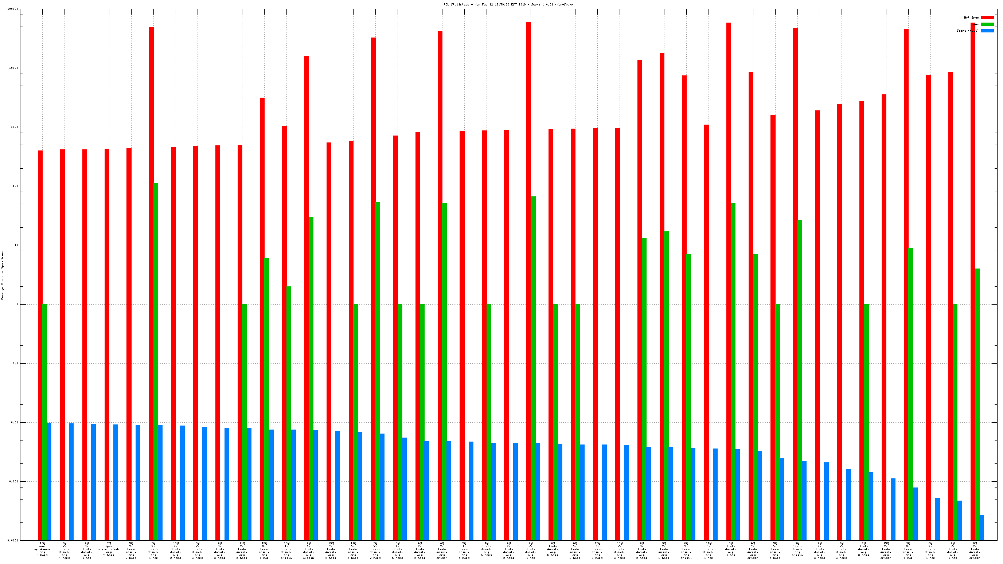
Task: Click the ips.whitelisted.org 2 hops axis label
Action: coord(109,549)
